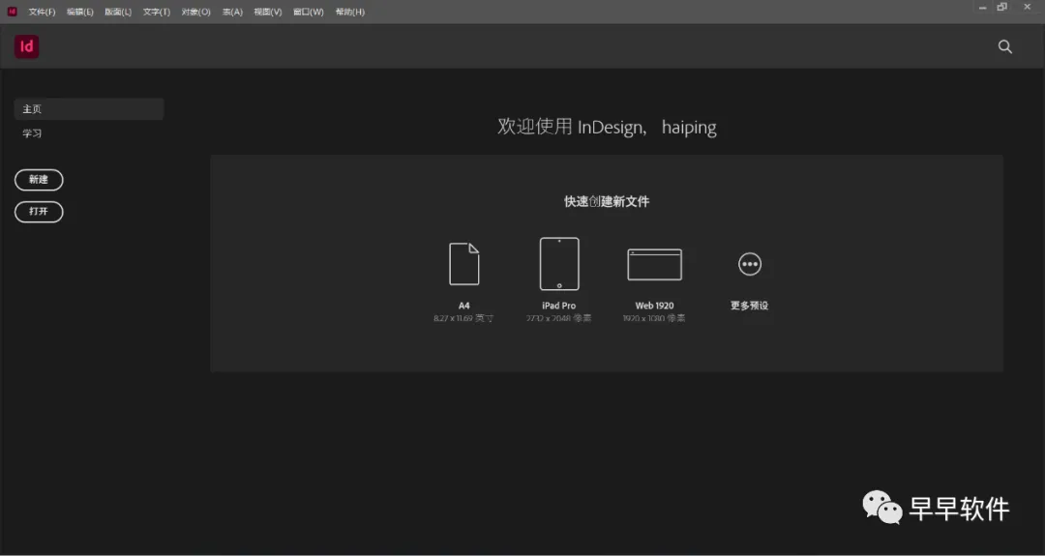Open the 视图(V) menu
This screenshot has width=1045, height=556.
268,12
